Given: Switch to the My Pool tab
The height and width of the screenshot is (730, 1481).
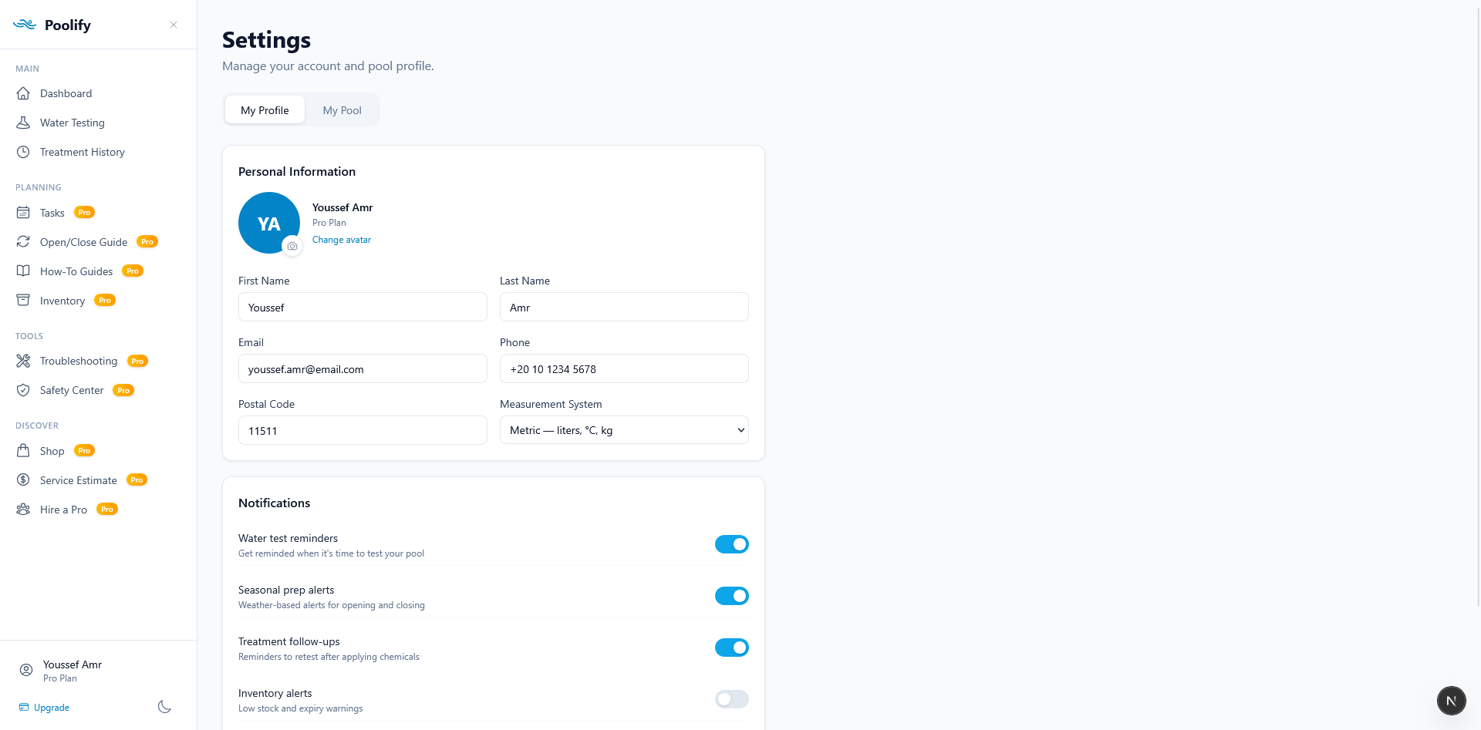Looking at the screenshot, I should [x=342, y=110].
